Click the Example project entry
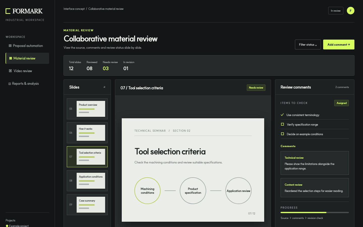 click(17, 225)
